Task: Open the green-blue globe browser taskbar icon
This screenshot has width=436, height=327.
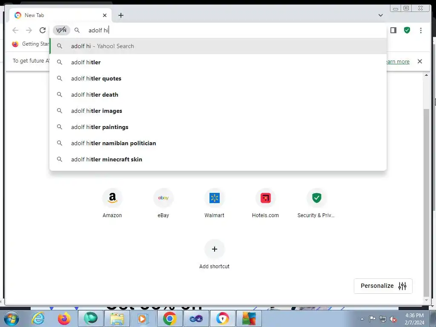Action: 91,318
